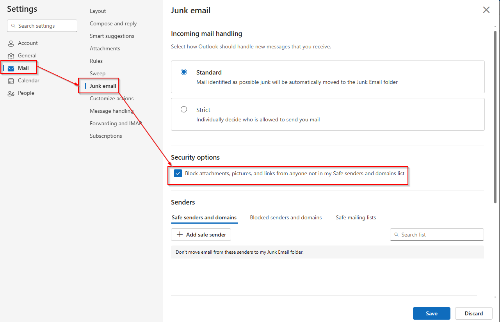500x322 pixels.
Task: Click "Don't move email from these senders" text
Action: click(x=240, y=252)
